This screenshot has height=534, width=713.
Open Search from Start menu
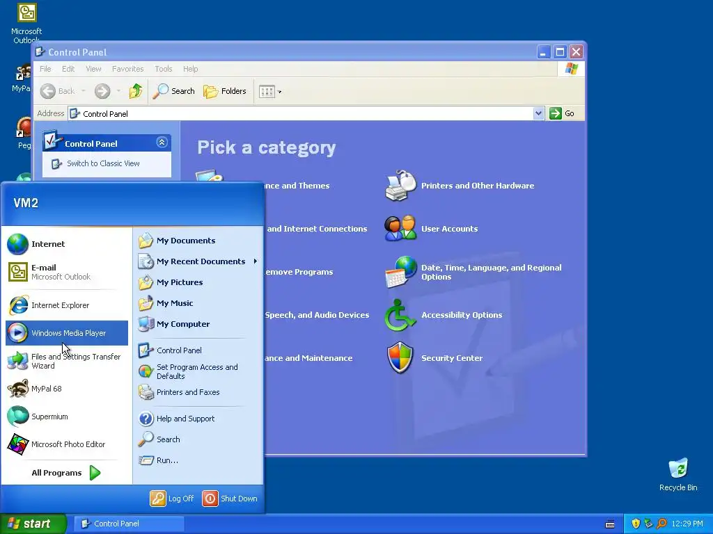point(198,439)
